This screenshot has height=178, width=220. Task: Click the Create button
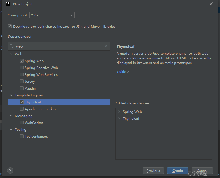point(178,171)
